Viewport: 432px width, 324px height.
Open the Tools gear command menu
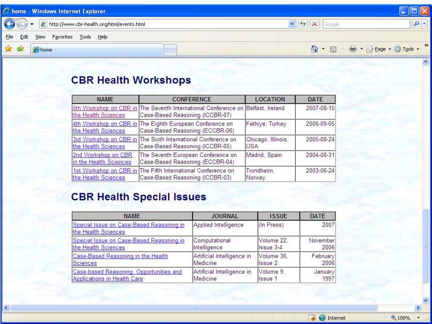[407, 49]
